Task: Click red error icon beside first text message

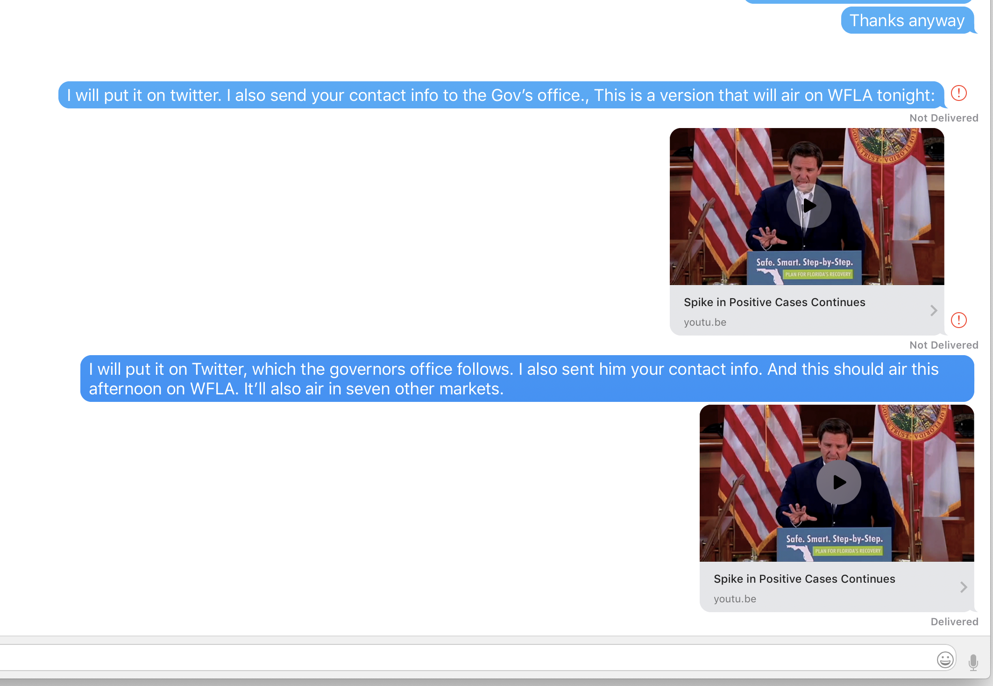Action: tap(958, 93)
